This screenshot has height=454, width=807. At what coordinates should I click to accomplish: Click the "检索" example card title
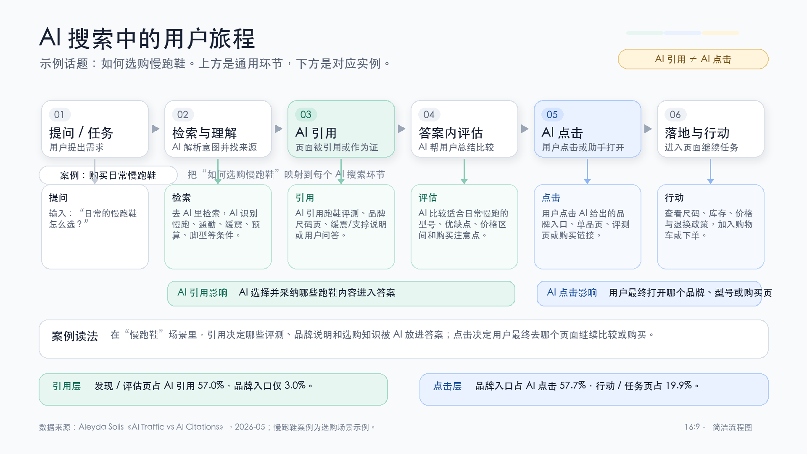182,198
